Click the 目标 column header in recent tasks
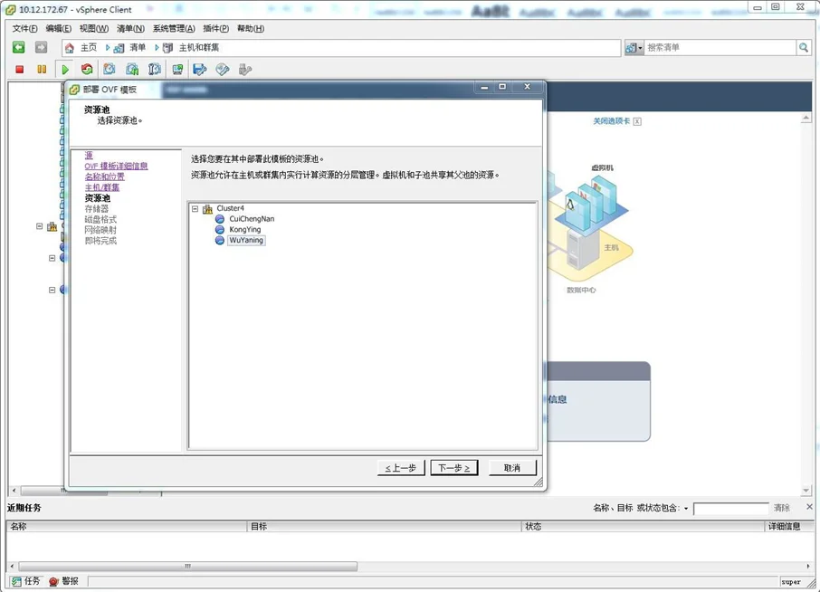Screen dimensions: 820x592 (385, 527)
